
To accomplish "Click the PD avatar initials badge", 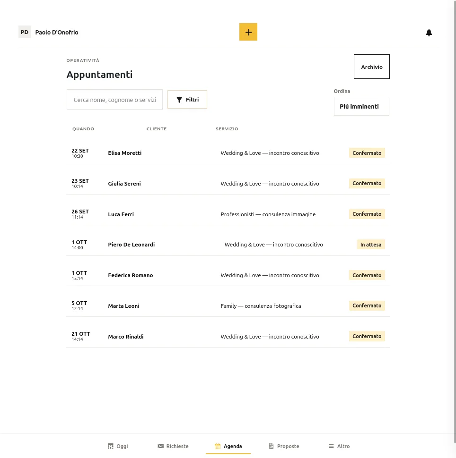I will tap(25, 32).
